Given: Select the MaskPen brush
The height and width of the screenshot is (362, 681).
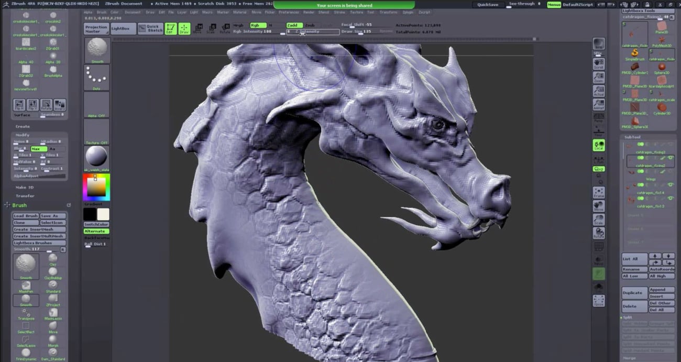Looking at the screenshot, I should pyautogui.click(x=26, y=287).
